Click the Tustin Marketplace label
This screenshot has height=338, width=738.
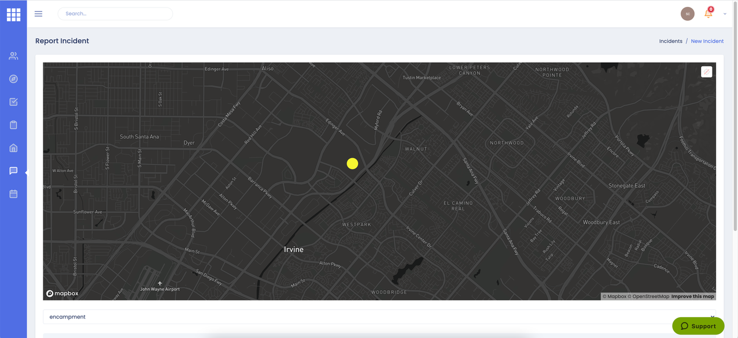tap(422, 77)
